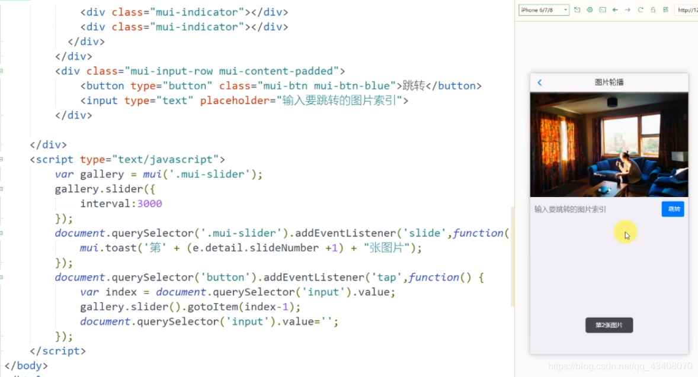698x377 pixels.
Task: Show the QR code grid icon
Action: (666, 10)
